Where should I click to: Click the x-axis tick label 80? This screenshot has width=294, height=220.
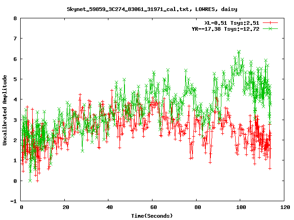(x=198, y=207)
